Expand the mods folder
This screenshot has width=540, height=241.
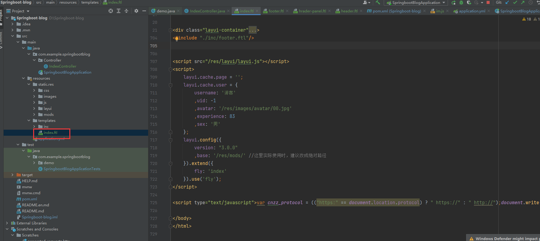click(34, 115)
